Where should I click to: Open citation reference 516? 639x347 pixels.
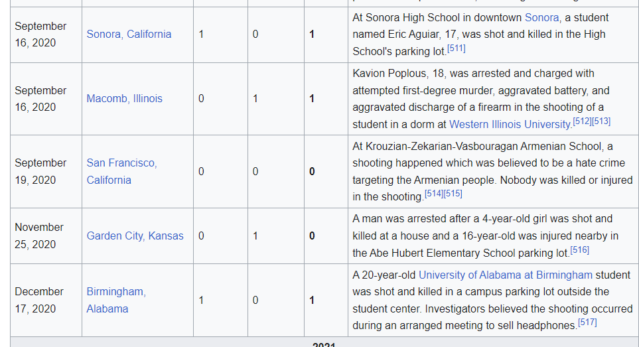[579, 250]
